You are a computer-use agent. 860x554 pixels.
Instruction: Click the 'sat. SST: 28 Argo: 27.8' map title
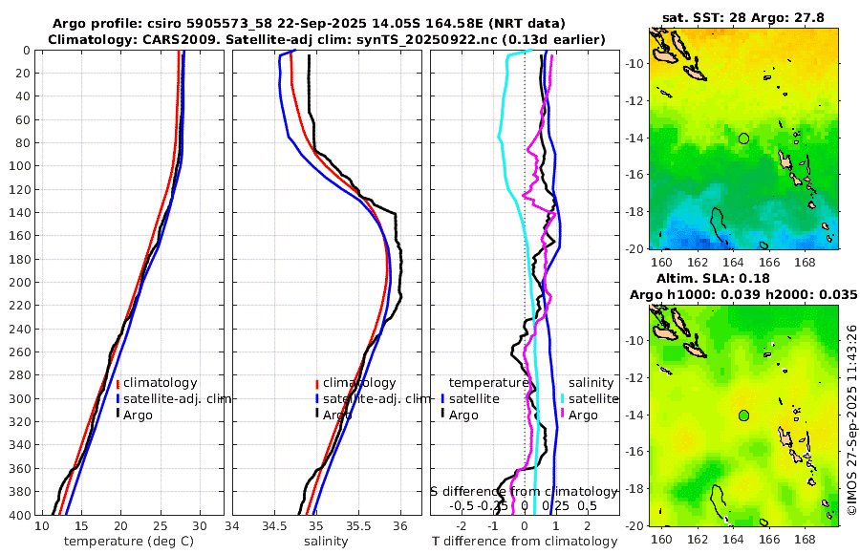743,17
